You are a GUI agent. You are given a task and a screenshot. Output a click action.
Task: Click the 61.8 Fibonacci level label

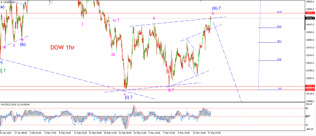pyautogui.click(x=279, y=12)
